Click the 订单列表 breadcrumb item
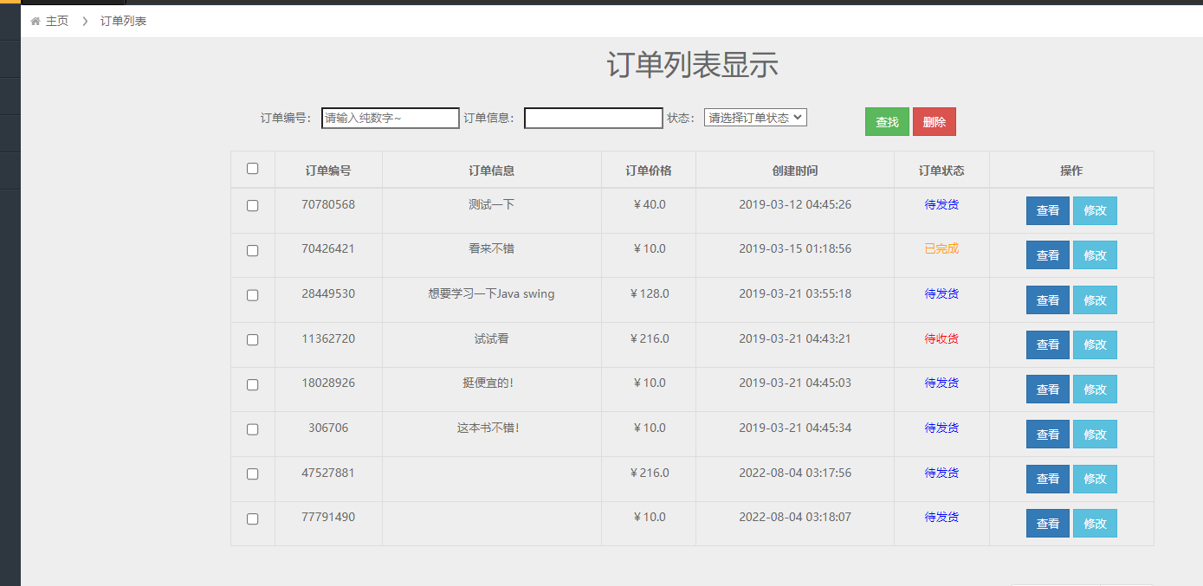1203x586 pixels. click(123, 21)
